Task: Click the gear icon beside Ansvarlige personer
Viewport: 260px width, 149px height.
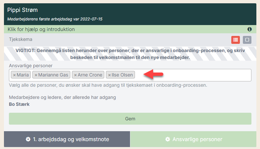Action: (x=168, y=139)
